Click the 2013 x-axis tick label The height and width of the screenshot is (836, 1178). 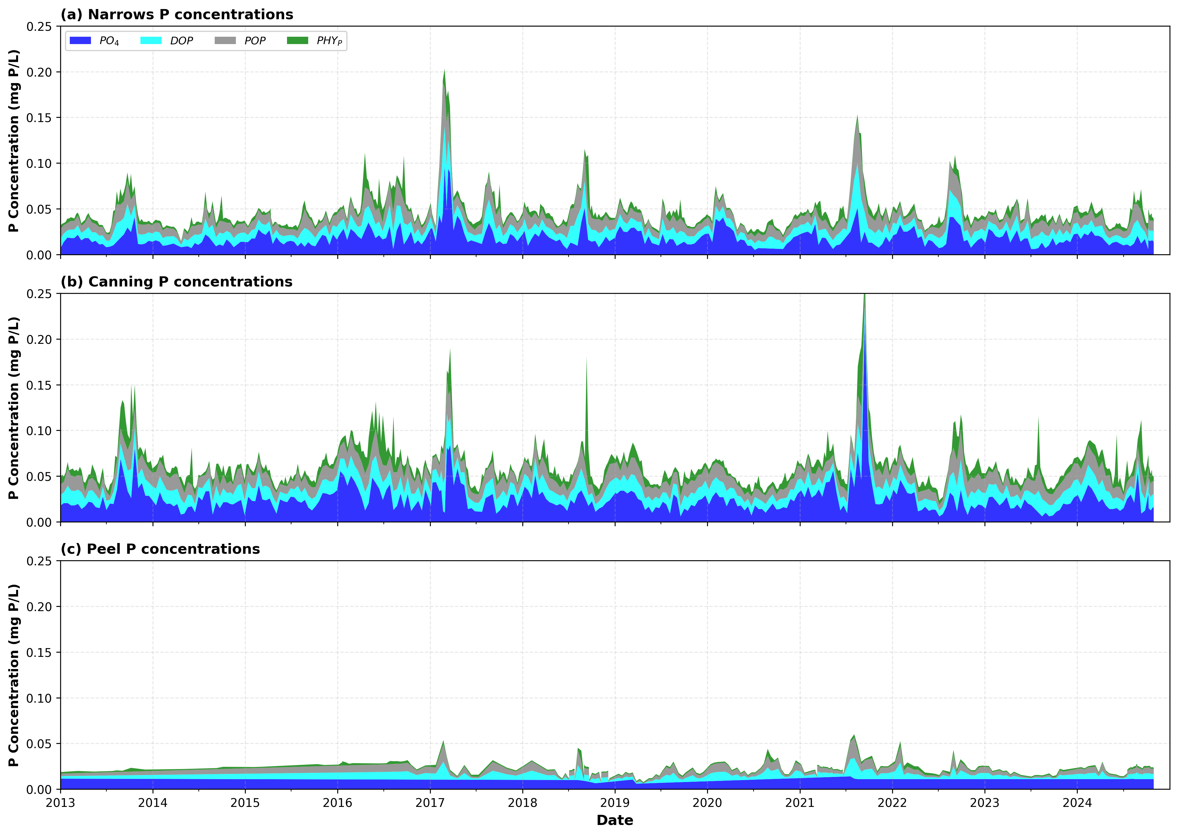click(x=60, y=803)
